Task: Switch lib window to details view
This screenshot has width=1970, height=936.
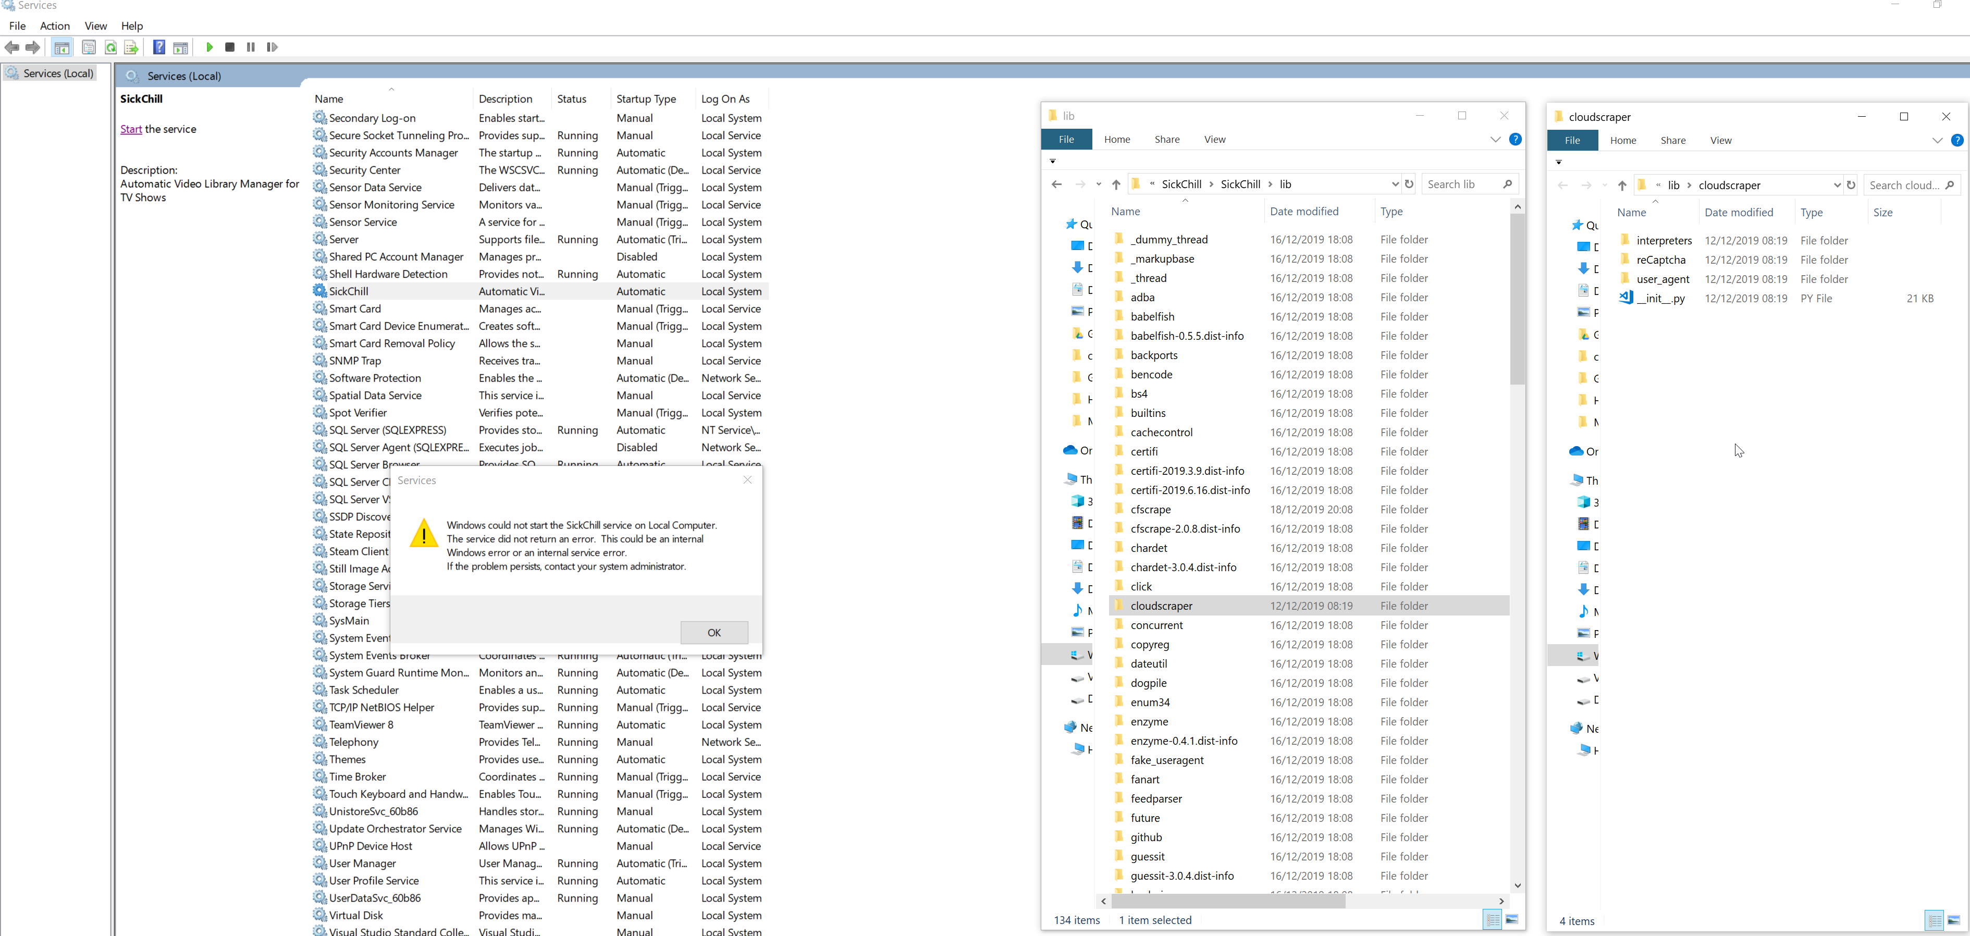Action: pyautogui.click(x=1492, y=920)
